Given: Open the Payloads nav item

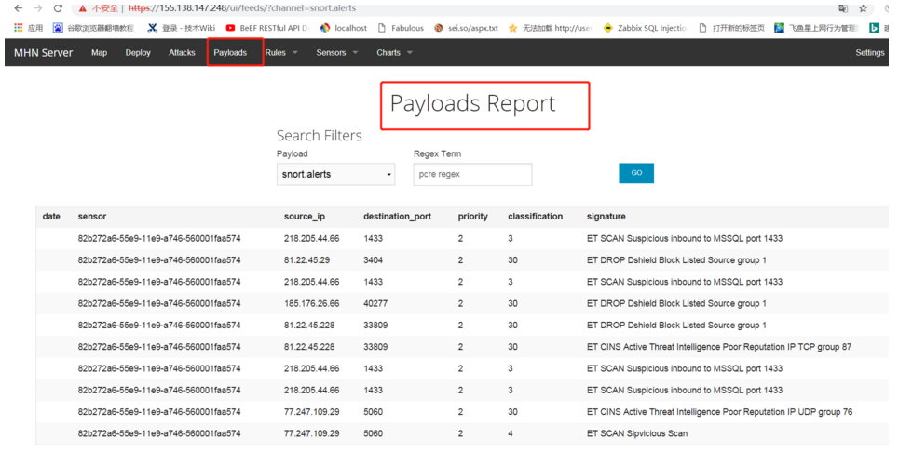Looking at the screenshot, I should point(230,53).
